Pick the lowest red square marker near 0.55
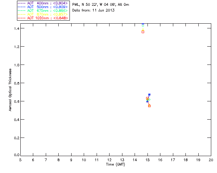The height and width of the screenshot is (173, 217). [x=149, y=106]
